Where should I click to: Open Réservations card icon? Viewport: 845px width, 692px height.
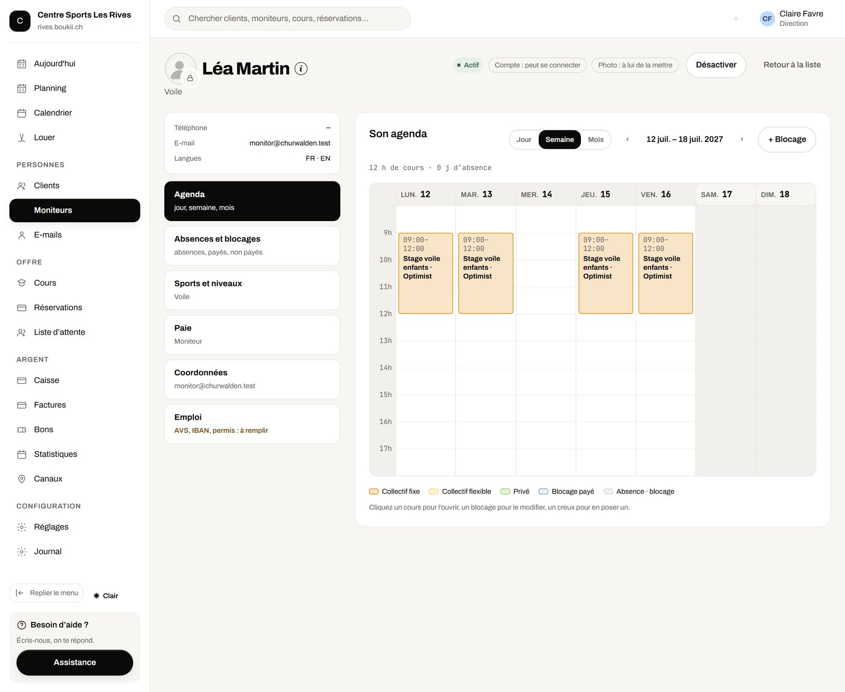22,308
